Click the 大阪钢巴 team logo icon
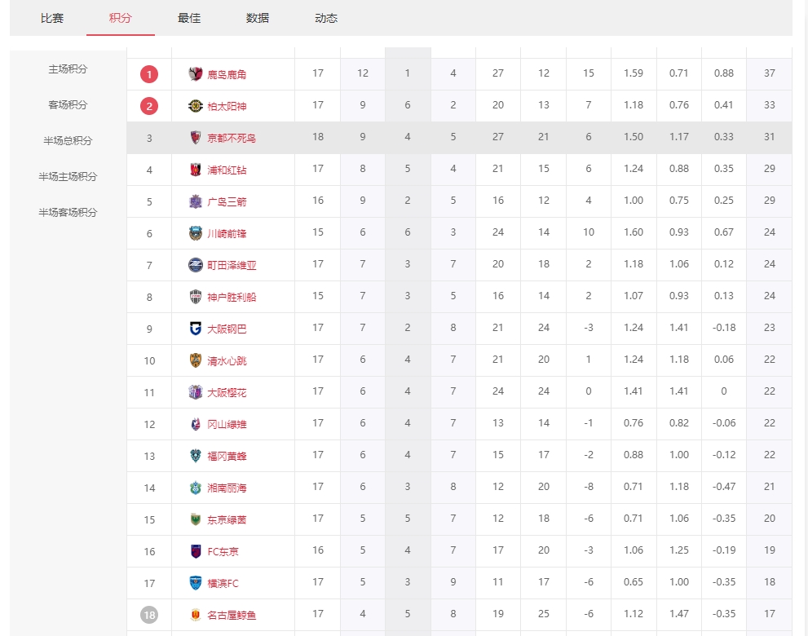 point(196,329)
